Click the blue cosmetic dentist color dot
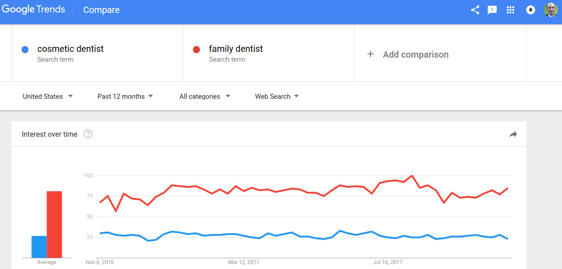This screenshot has height=269, width=562. tap(25, 50)
